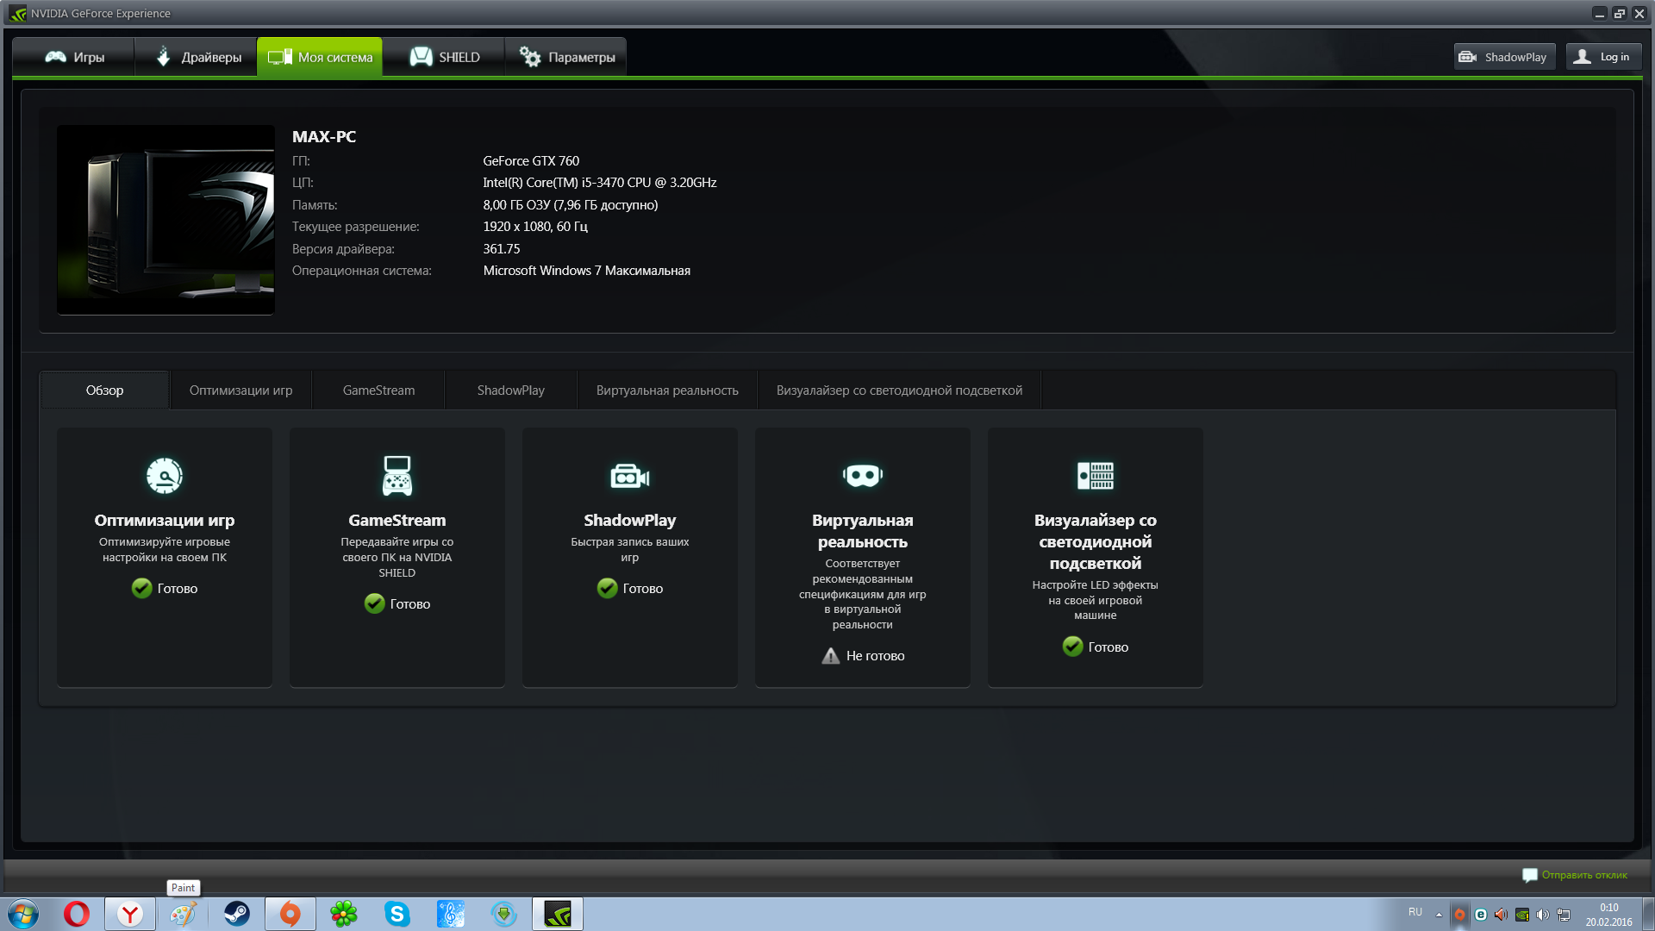This screenshot has height=931, width=1655.
Task: Click the NVIDIA tray icon
Action: click(1522, 915)
